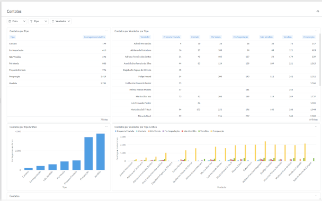Toggle Proposta Enviada legend item in chart
The width and height of the screenshot is (322, 201).
point(124,131)
